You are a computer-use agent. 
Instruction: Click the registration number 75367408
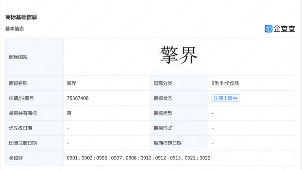(x=78, y=98)
